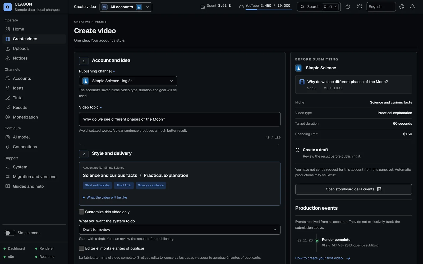Screen dimensions: 423x264
Task: Open the Search box with Ctrl K
Action: [319, 7]
